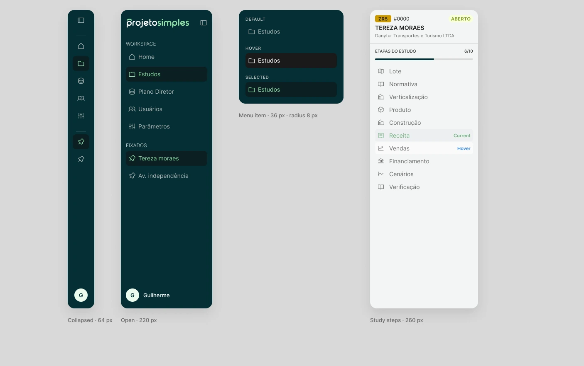584x366 pixels.
Task: Open pinned item Av. independência
Action: tap(167, 176)
